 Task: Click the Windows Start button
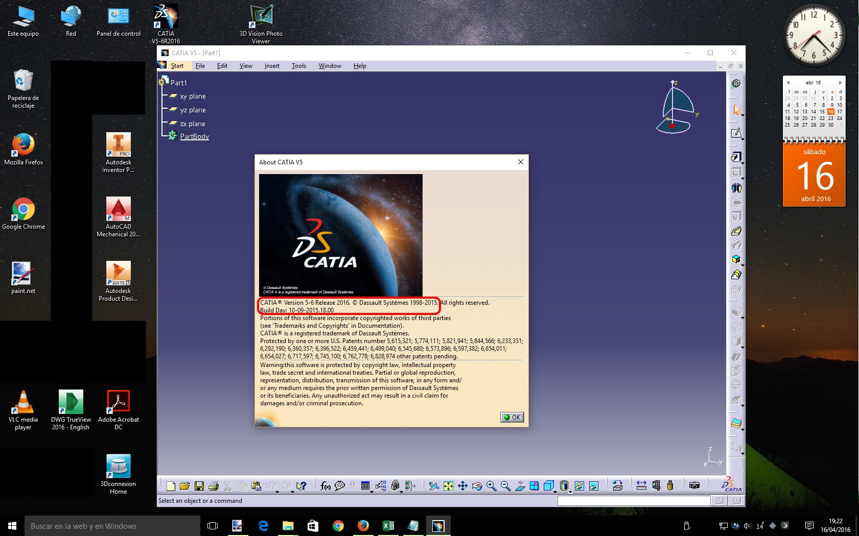coord(12,526)
